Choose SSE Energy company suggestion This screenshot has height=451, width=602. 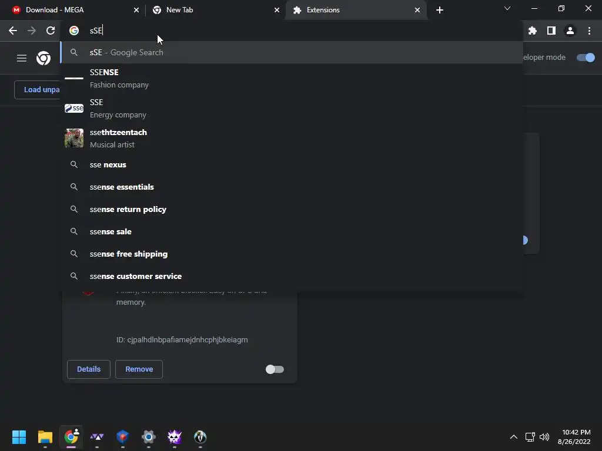coord(292,108)
